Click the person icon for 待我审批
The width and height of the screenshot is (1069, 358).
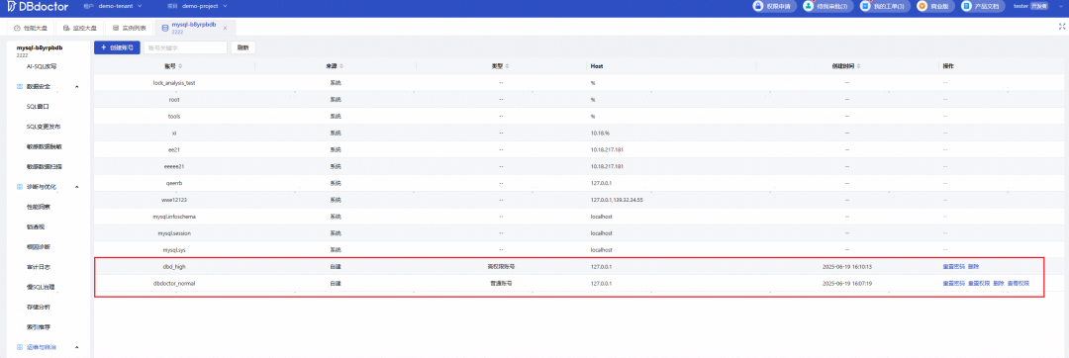tap(809, 6)
